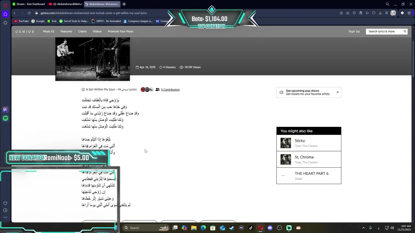
Task: Open Videos menu item
Action: tap(97, 31)
